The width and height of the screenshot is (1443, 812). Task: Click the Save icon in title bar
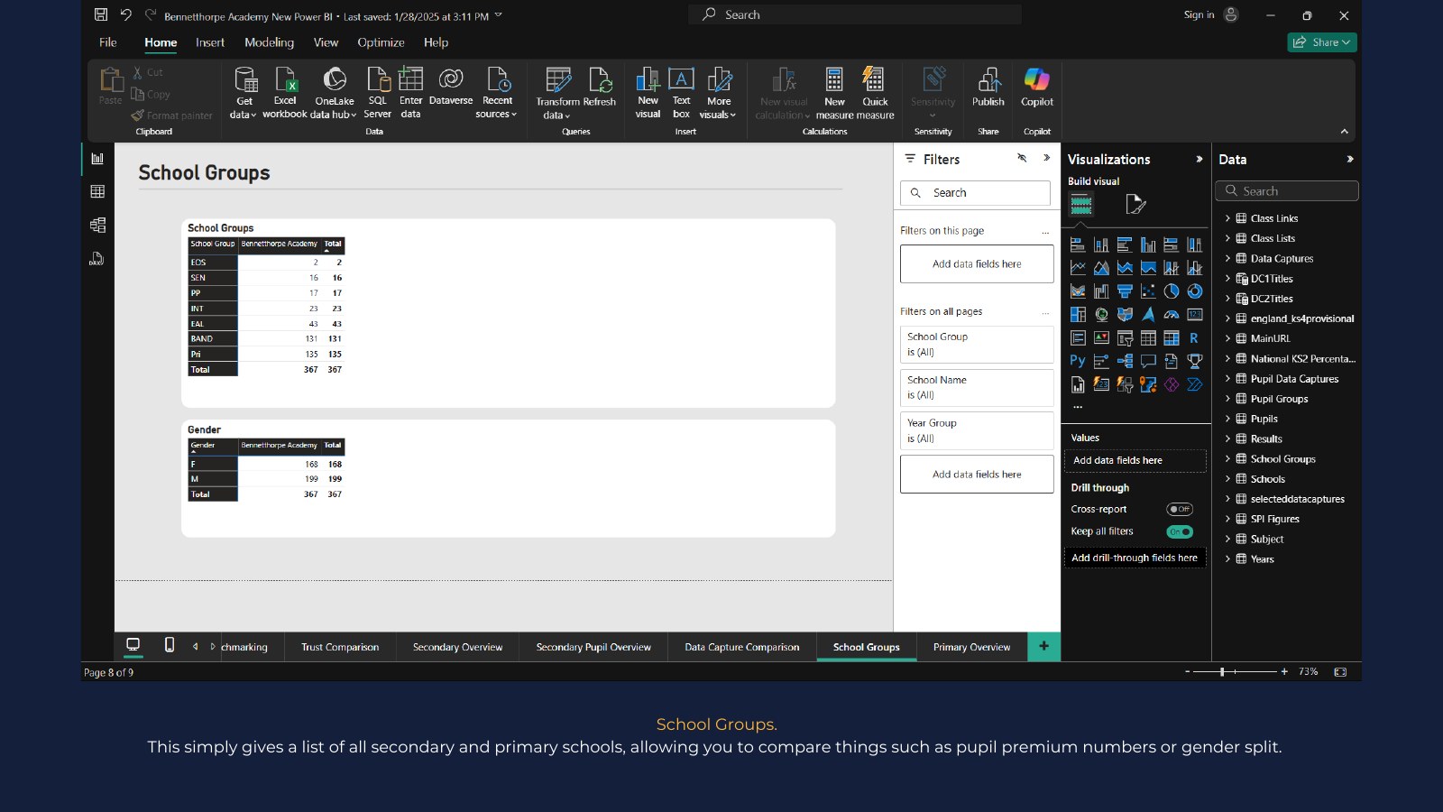(x=101, y=15)
